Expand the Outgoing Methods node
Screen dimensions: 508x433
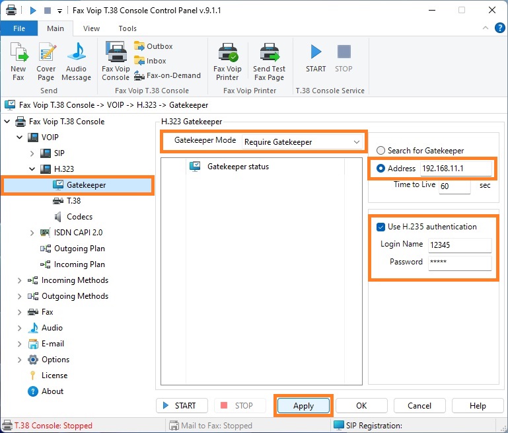coord(19,296)
